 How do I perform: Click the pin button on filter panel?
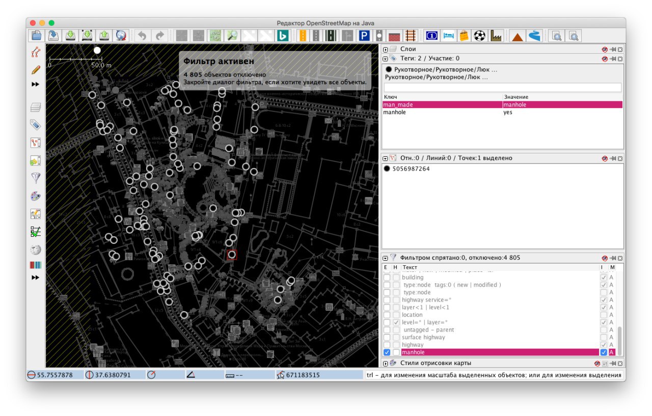[613, 258]
